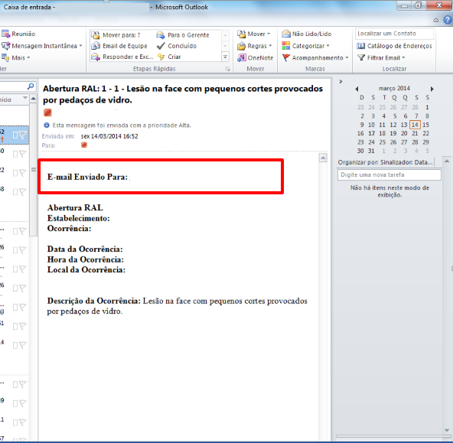Mark with Concluído quick step
Screen dimensions: 453x443
177,46
